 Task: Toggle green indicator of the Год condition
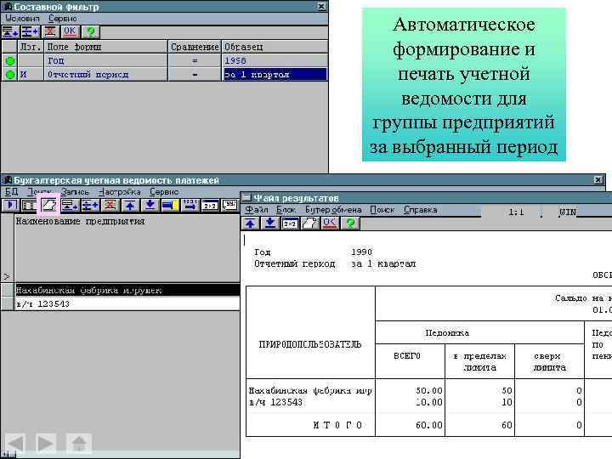(x=10, y=60)
